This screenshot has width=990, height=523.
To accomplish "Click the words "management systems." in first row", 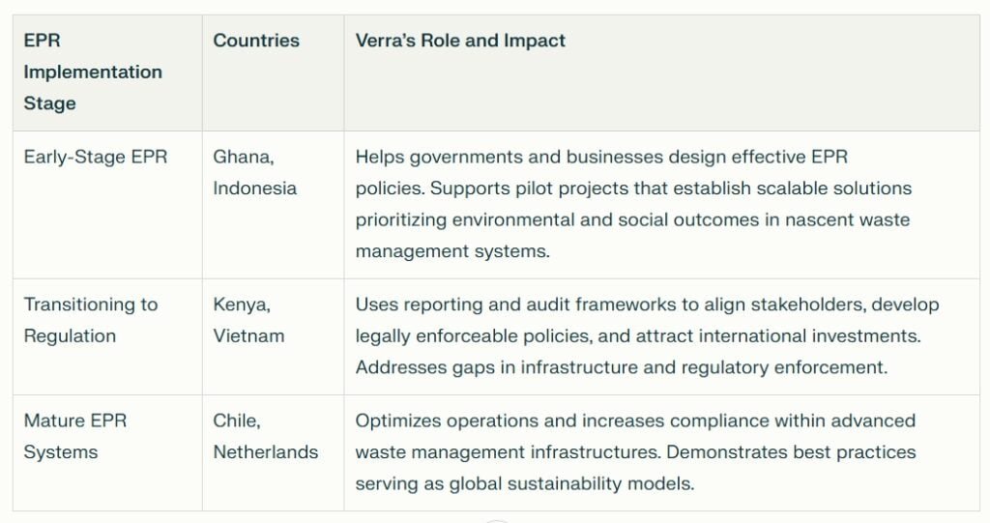I will click(x=452, y=251).
